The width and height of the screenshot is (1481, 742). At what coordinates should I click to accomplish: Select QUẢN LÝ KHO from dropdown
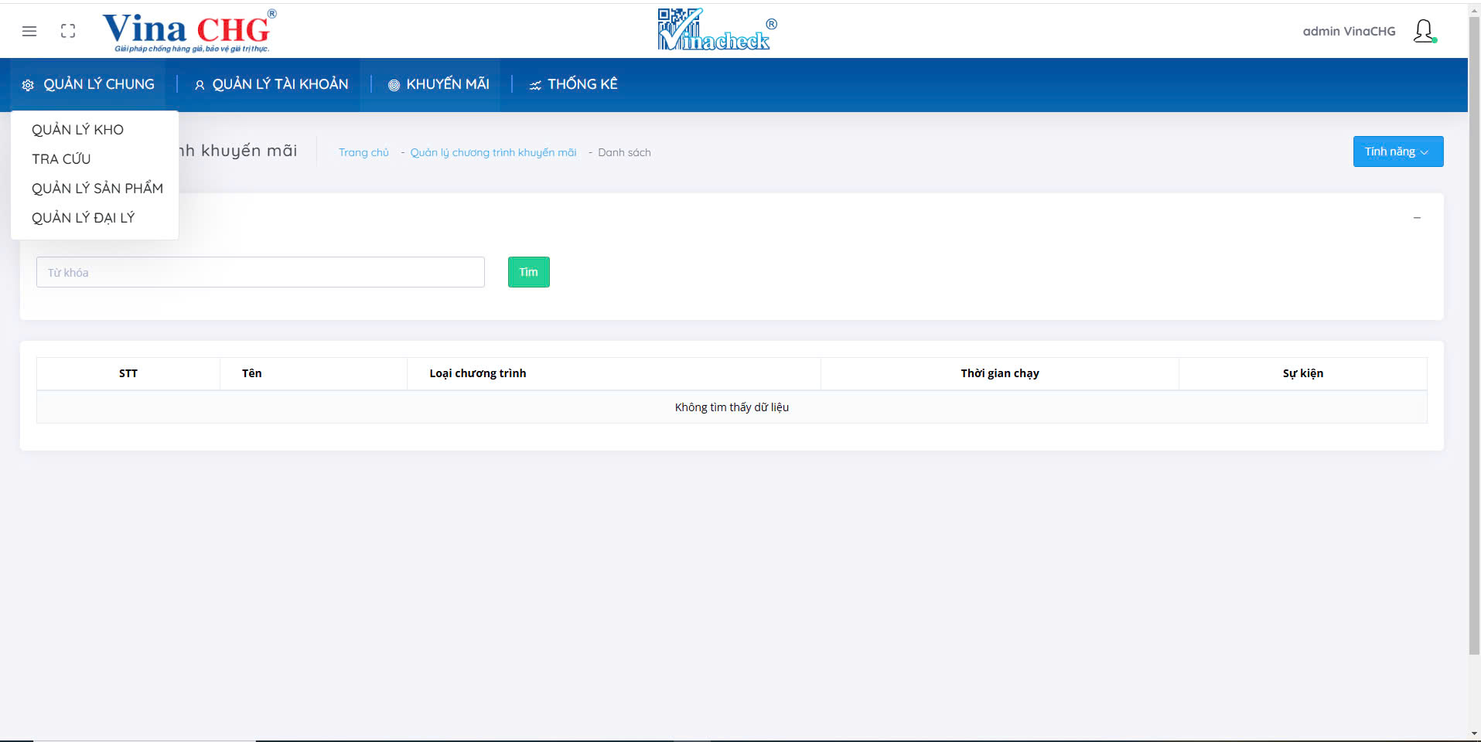pyautogui.click(x=77, y=130)
